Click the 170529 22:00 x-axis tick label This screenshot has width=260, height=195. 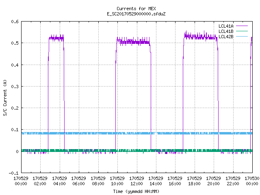pyautogui.click(x=233, y=181)
